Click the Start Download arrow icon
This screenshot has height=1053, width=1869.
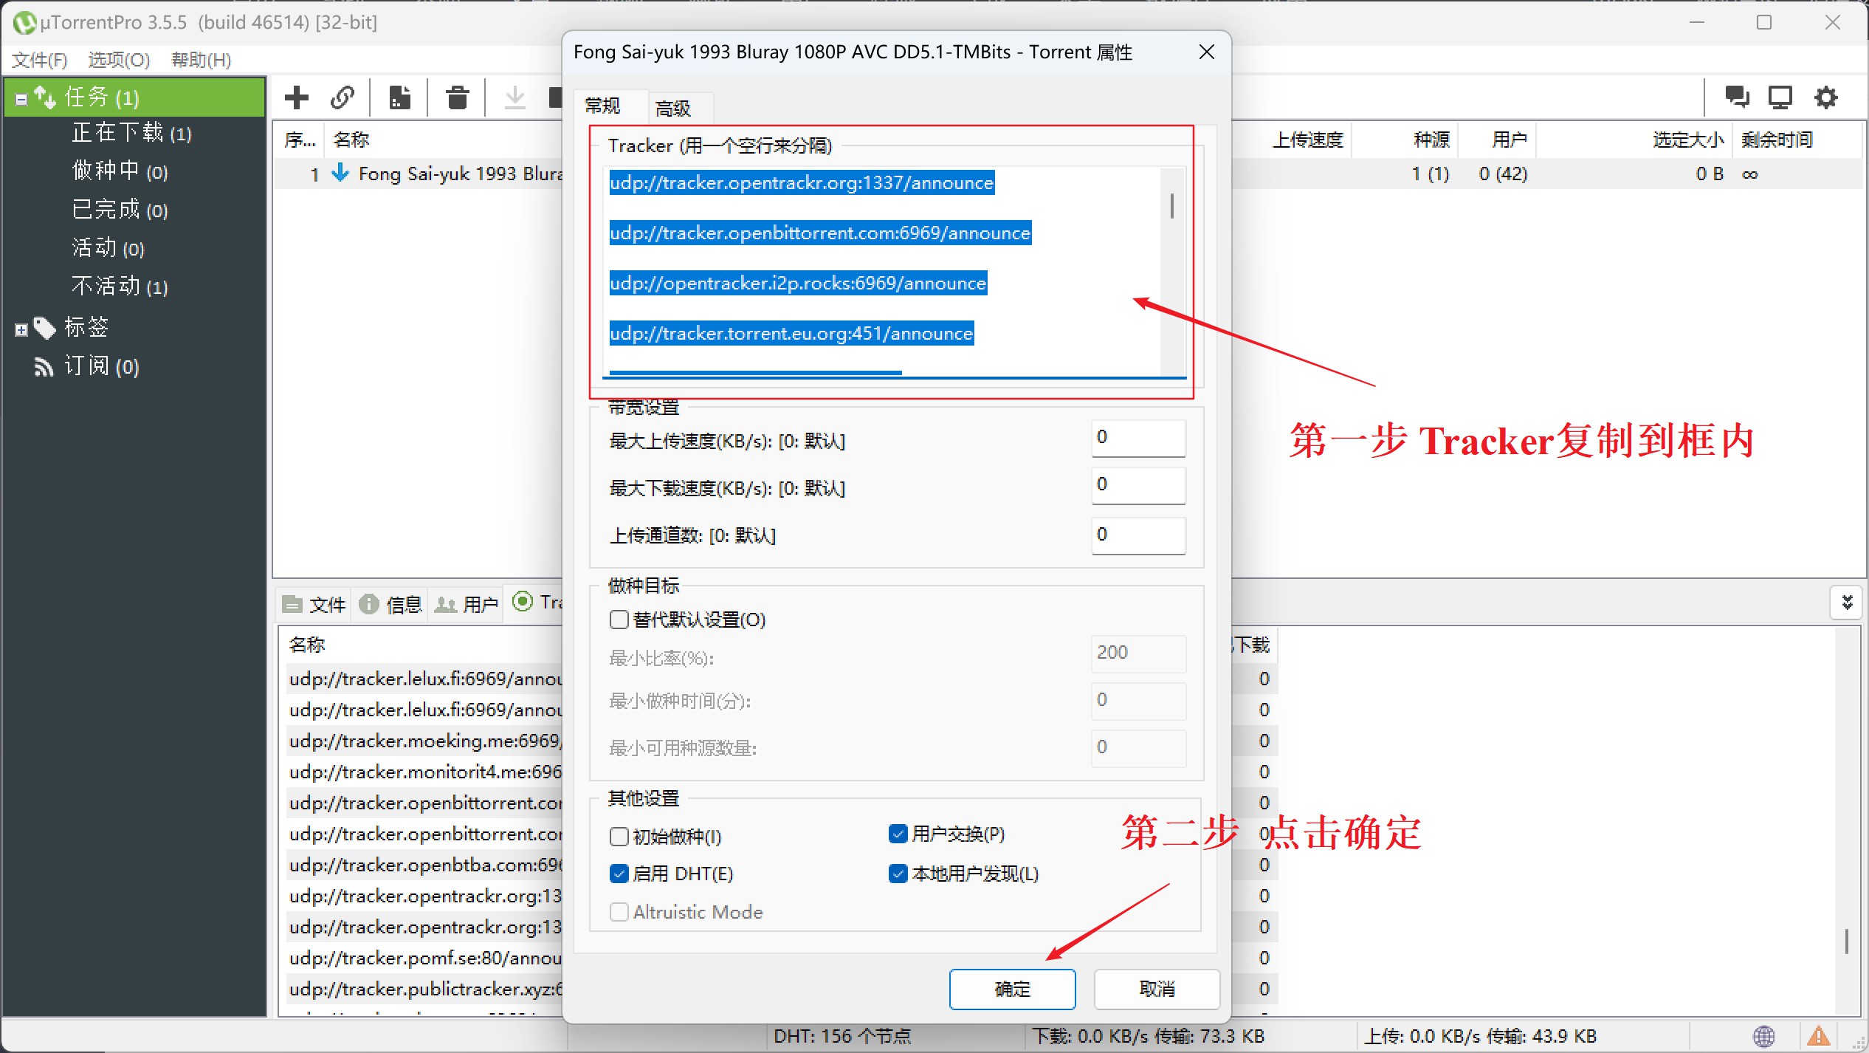pos(515,97)
